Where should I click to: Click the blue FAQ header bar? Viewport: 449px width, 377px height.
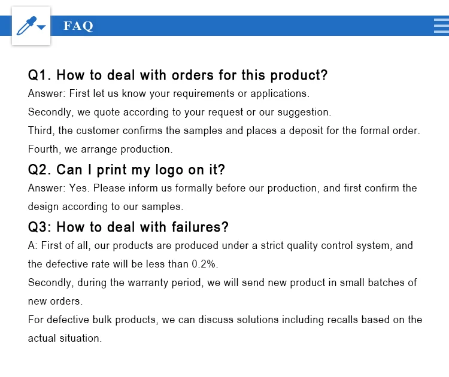(224, 26)
